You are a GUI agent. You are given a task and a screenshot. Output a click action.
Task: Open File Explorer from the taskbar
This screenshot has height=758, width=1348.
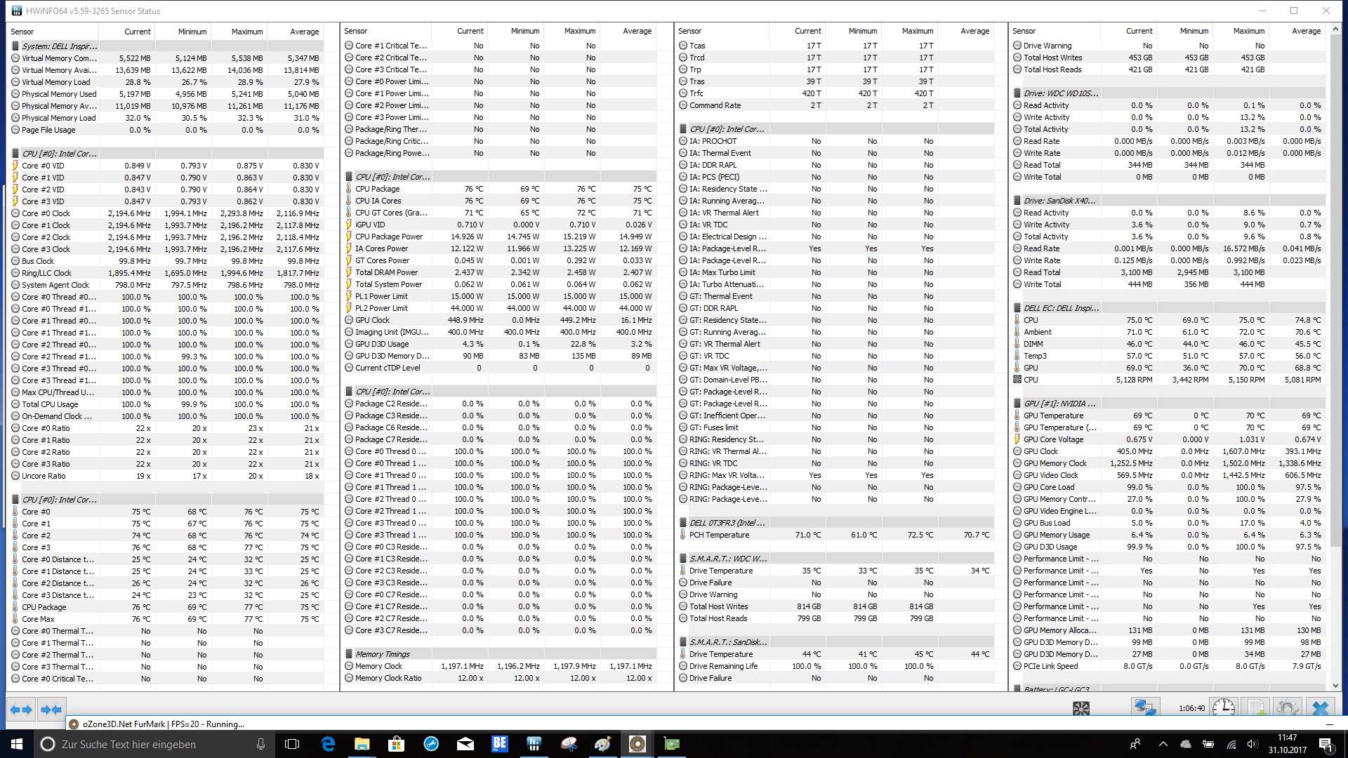pos(362,744)
